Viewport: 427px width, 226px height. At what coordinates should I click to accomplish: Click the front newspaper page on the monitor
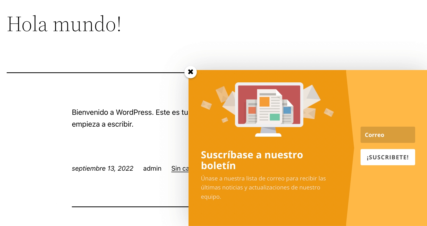pos(269,106)
